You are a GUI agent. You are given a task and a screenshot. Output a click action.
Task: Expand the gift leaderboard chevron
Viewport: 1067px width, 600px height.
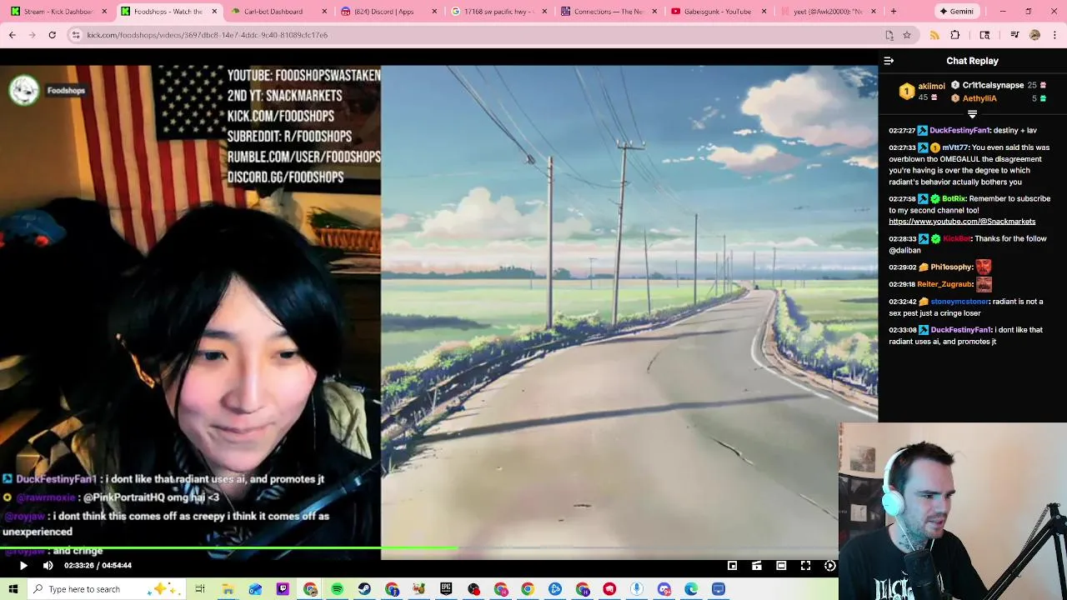972,113
